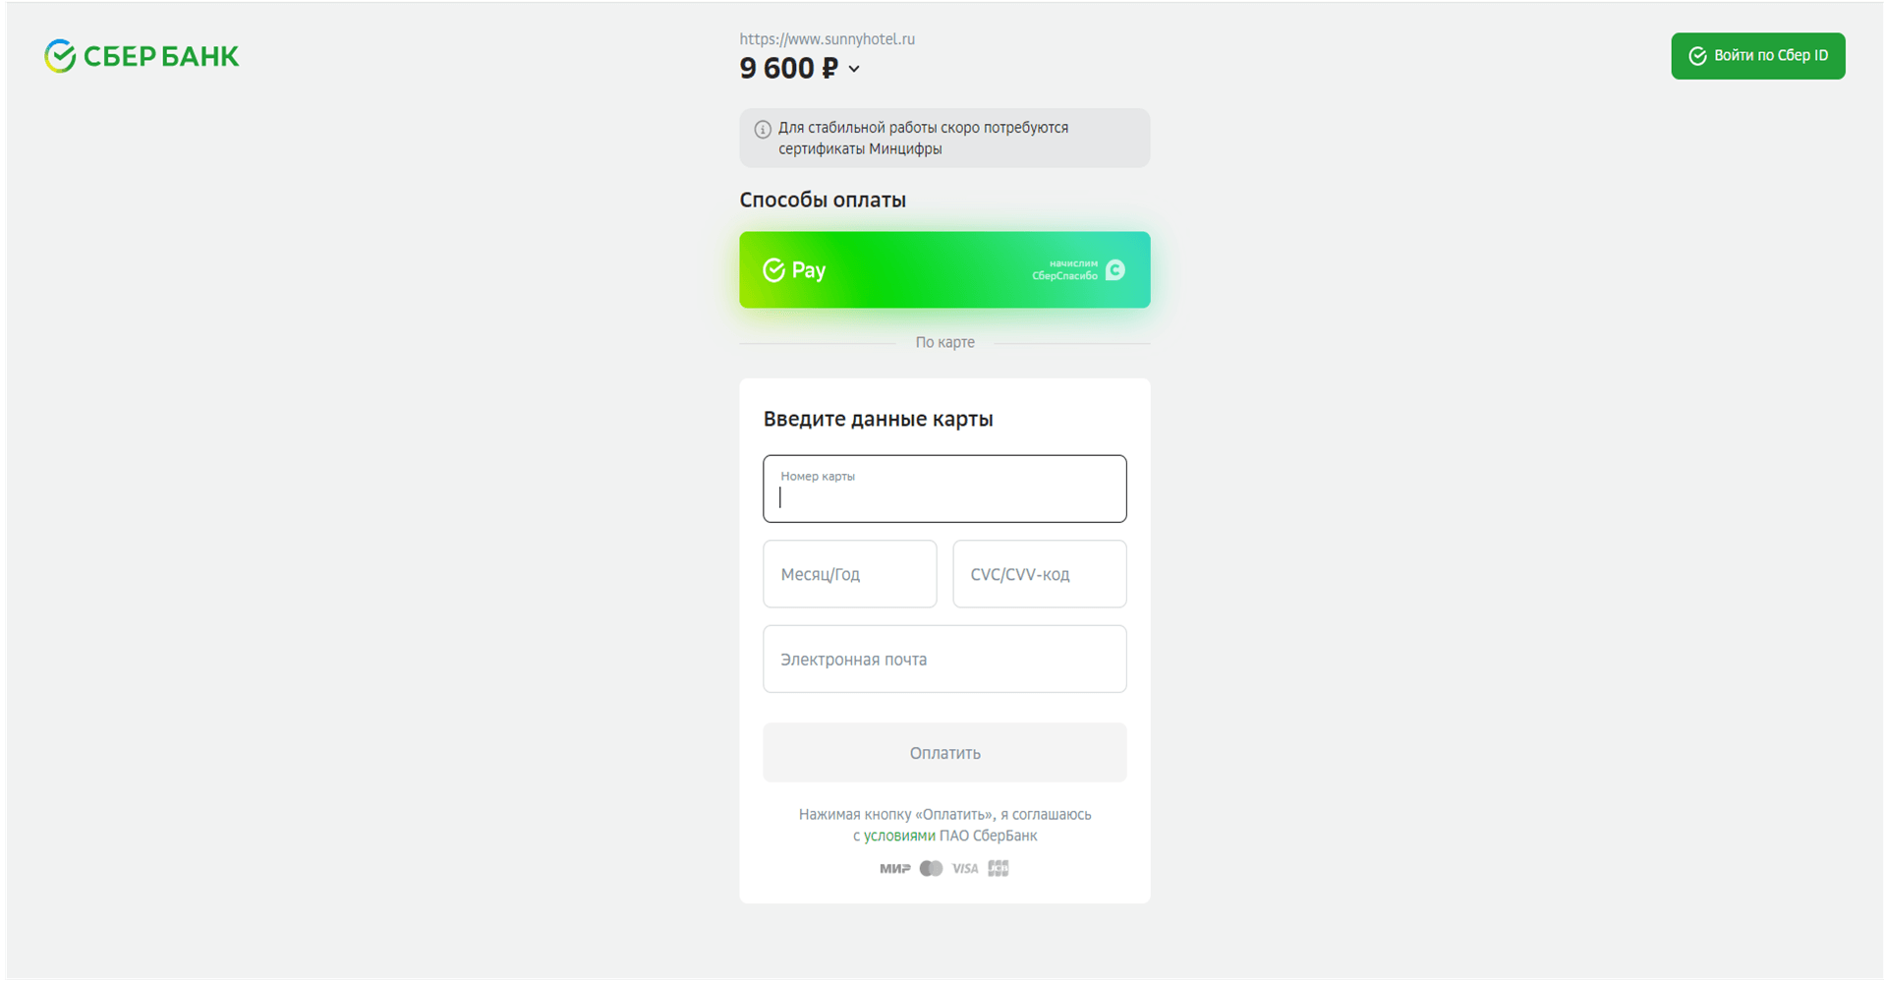Click the SberBank logo
The height and width of the screenshot is (981, 1885).
tap(142, 56)
